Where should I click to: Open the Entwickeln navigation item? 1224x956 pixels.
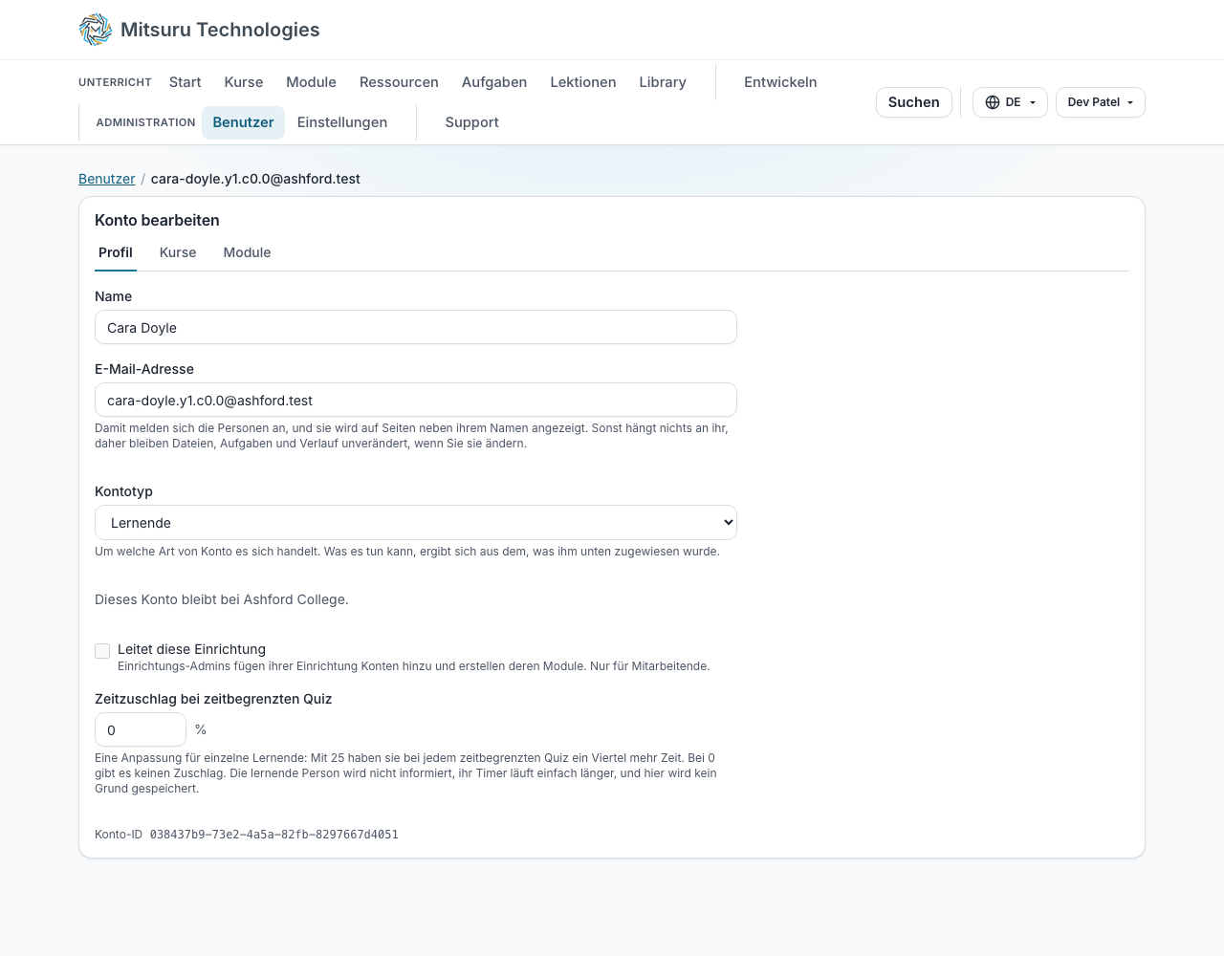[x=780, y=82]
